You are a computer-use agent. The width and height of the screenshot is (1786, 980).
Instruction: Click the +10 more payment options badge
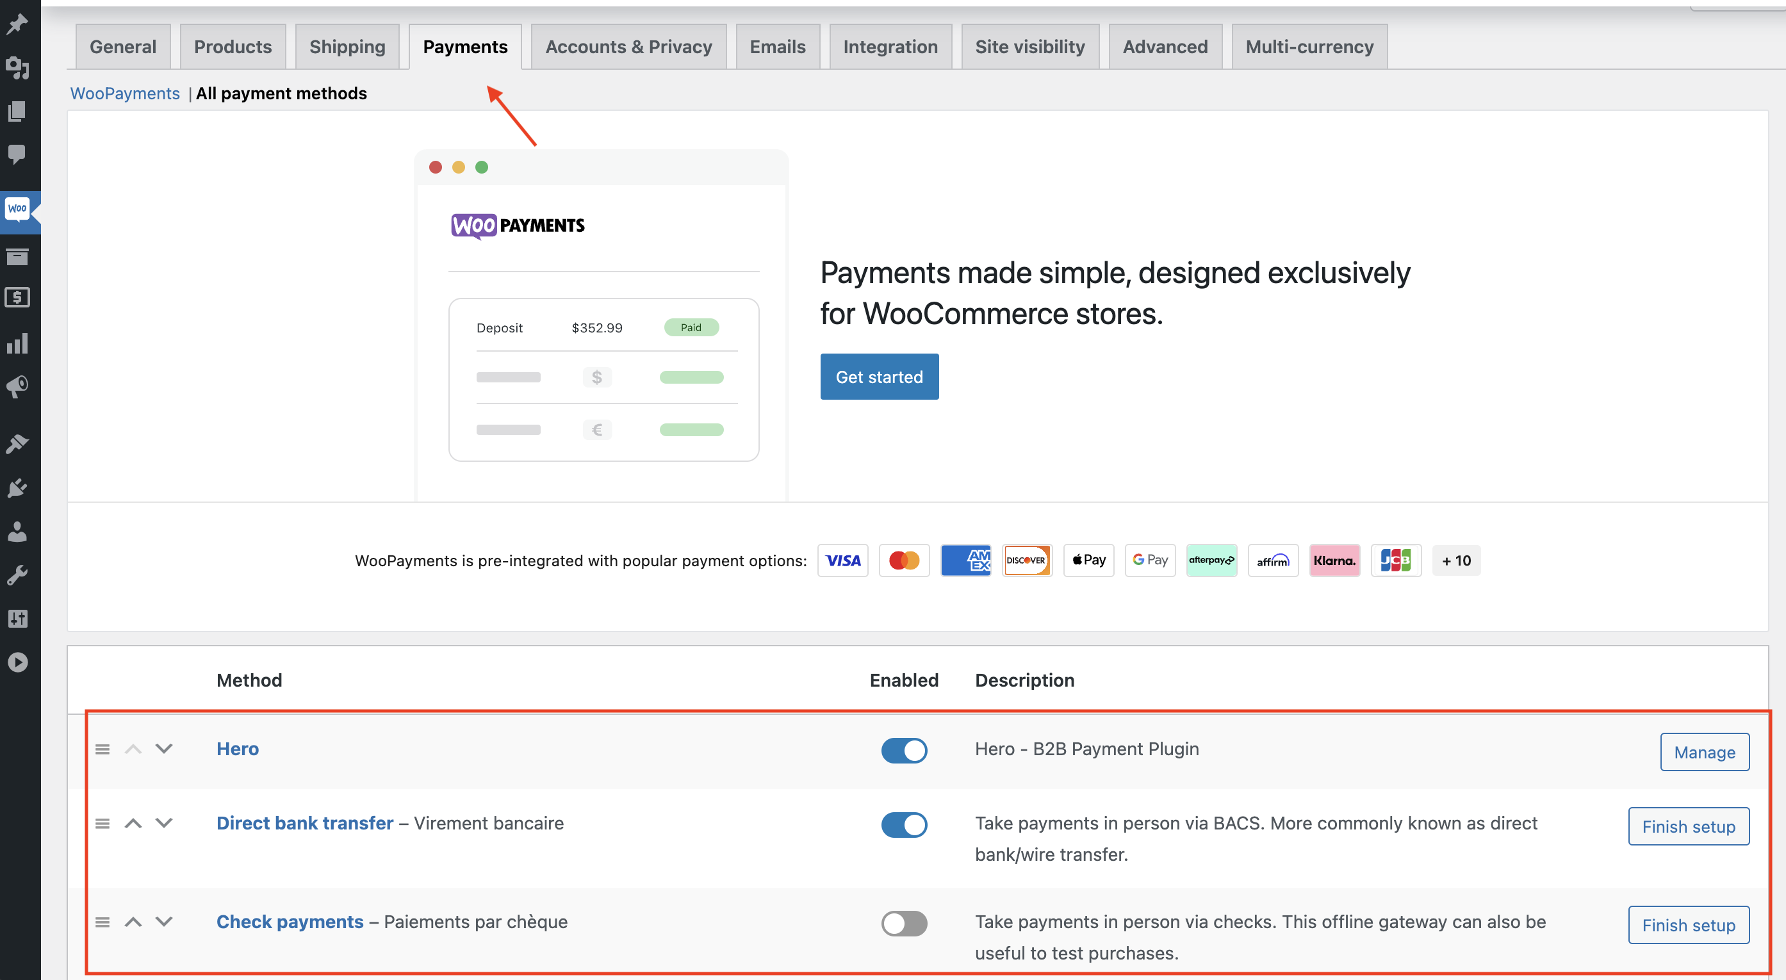coord(1455,560)
